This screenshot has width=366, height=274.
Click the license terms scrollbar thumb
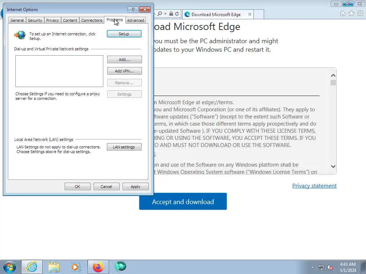[x=333, y=83]
